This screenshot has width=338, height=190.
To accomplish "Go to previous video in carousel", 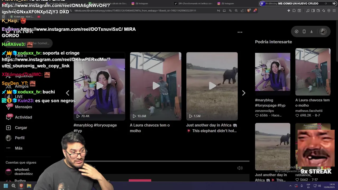I will tap(68, 93).
